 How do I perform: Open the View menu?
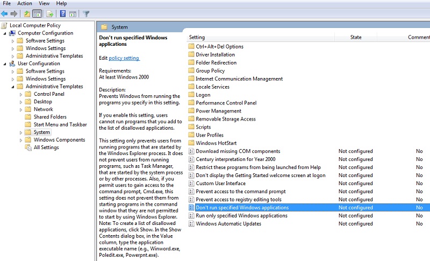(x=44, y=3)
